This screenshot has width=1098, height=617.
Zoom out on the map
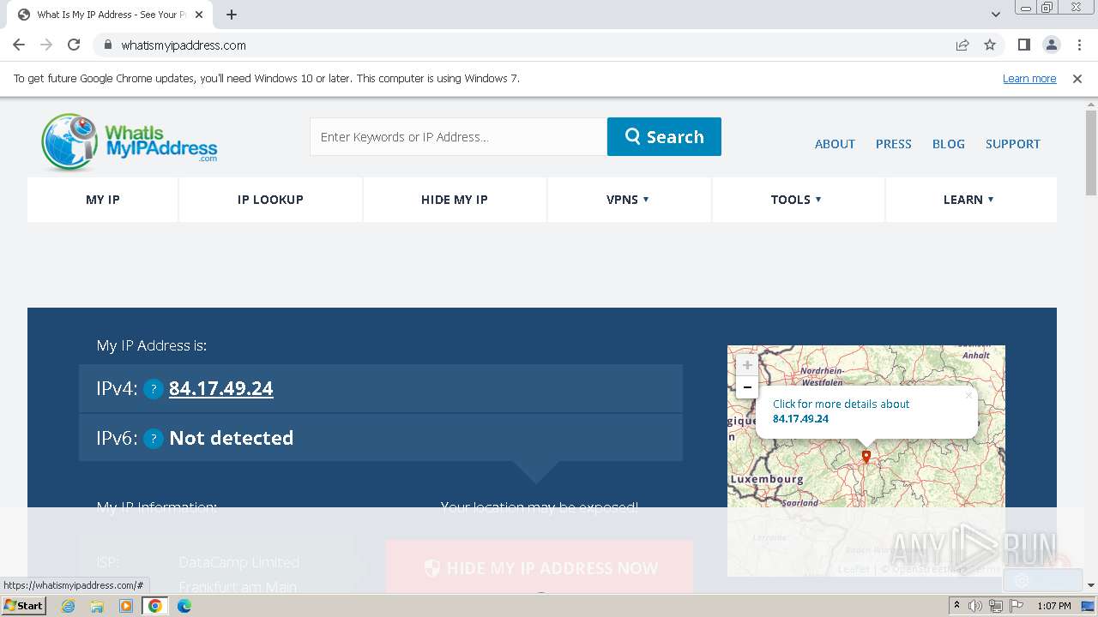point(747,387)
